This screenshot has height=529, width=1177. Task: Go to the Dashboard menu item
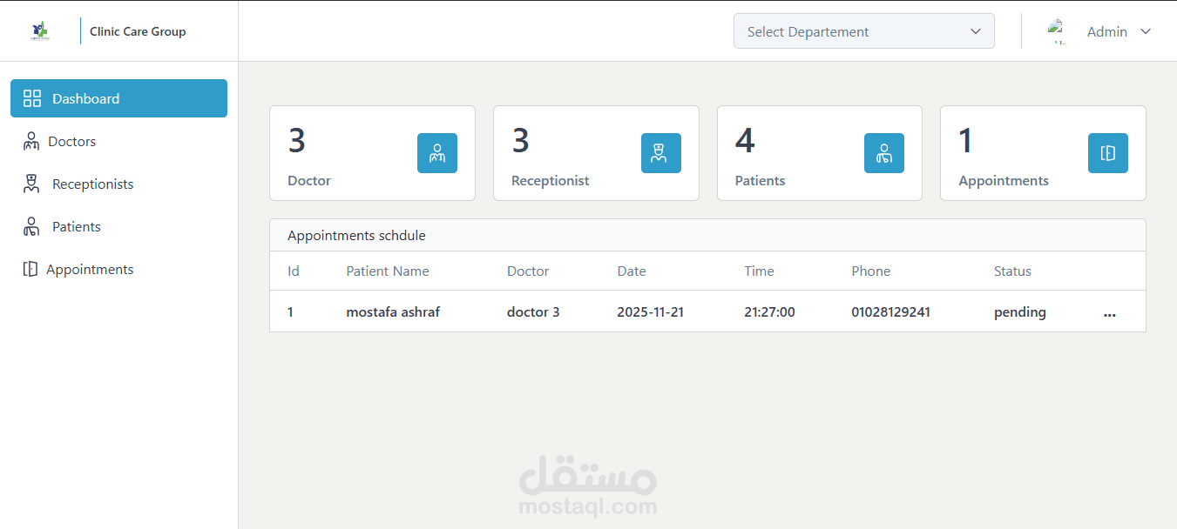coord(118,98)
